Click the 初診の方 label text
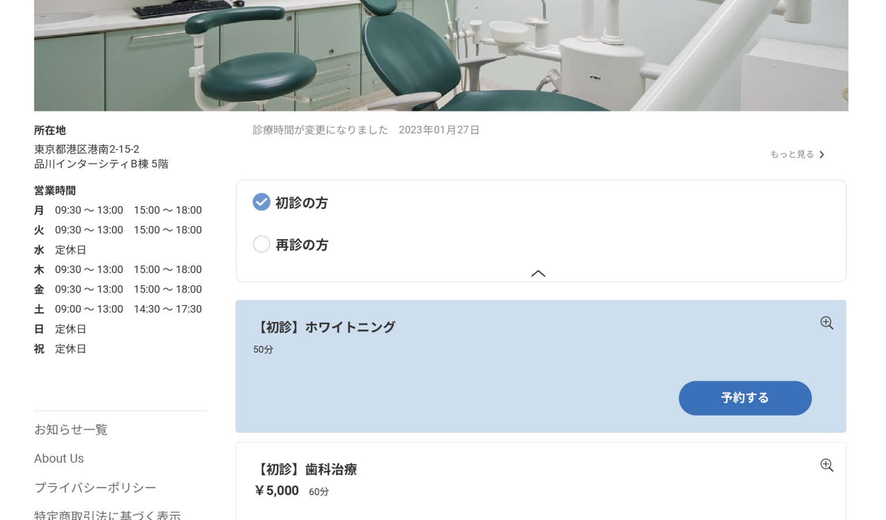886x520 pixels. click(x=301, y=203)
